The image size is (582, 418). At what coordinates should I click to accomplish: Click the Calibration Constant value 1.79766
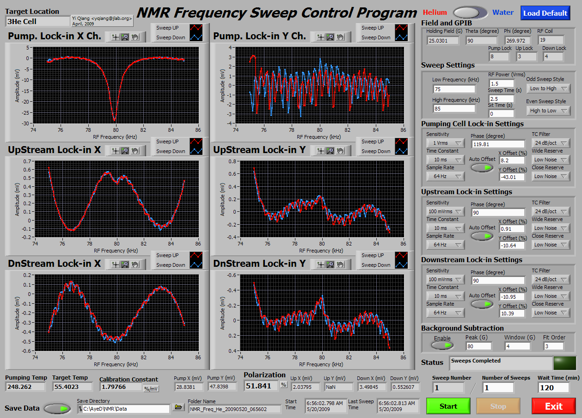click(x=120, y=387)
